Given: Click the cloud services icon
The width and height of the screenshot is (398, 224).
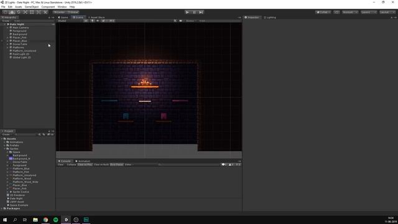Looking at the screenshot, I should coord(336,12).
